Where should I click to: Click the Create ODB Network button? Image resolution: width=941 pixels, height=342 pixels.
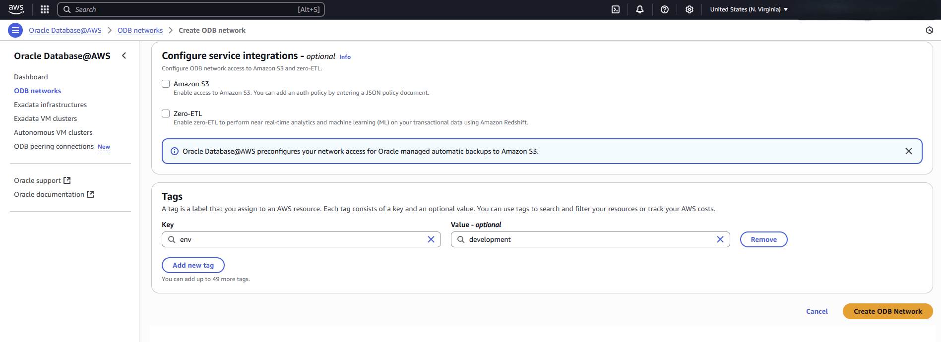[887, 311]
